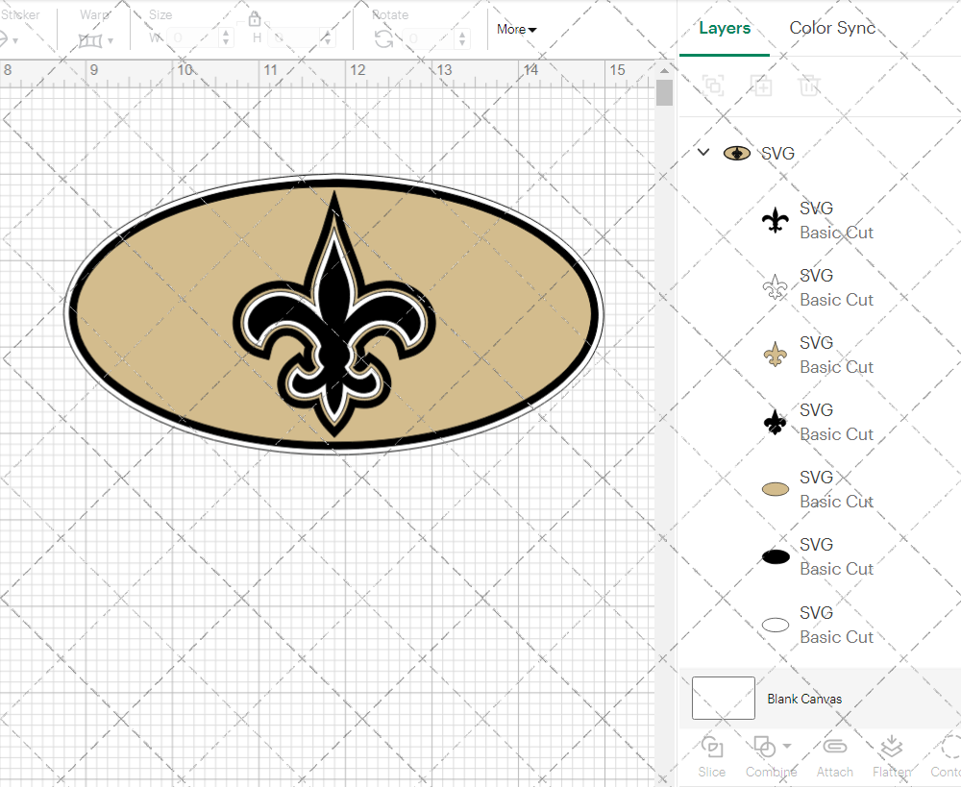Select the gold fleur-de-lis layer icon
Screen dimensions: 961x787
click(776, 355)
